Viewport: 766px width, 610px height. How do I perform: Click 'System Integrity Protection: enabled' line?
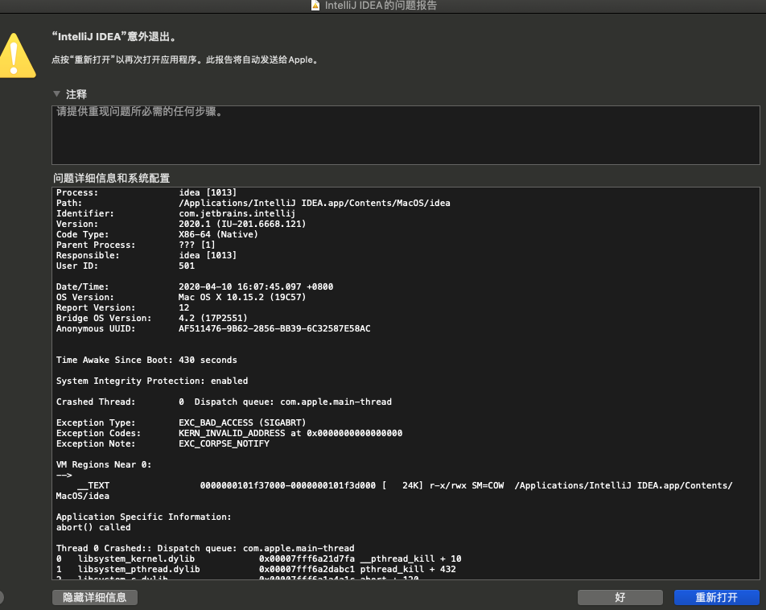pyautogui.click(x=152, y=381)
